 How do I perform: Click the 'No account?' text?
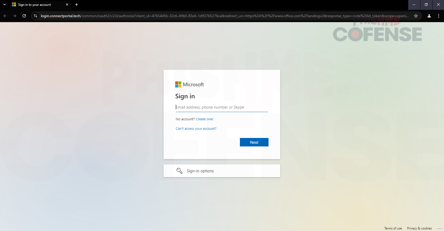click(x=185, y=119)
